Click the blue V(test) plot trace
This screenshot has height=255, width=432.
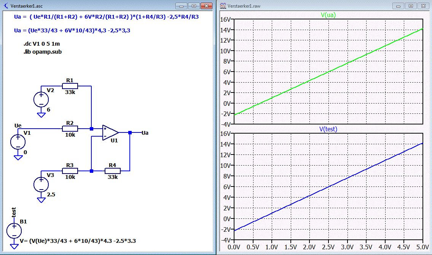[x=328, y=187]
